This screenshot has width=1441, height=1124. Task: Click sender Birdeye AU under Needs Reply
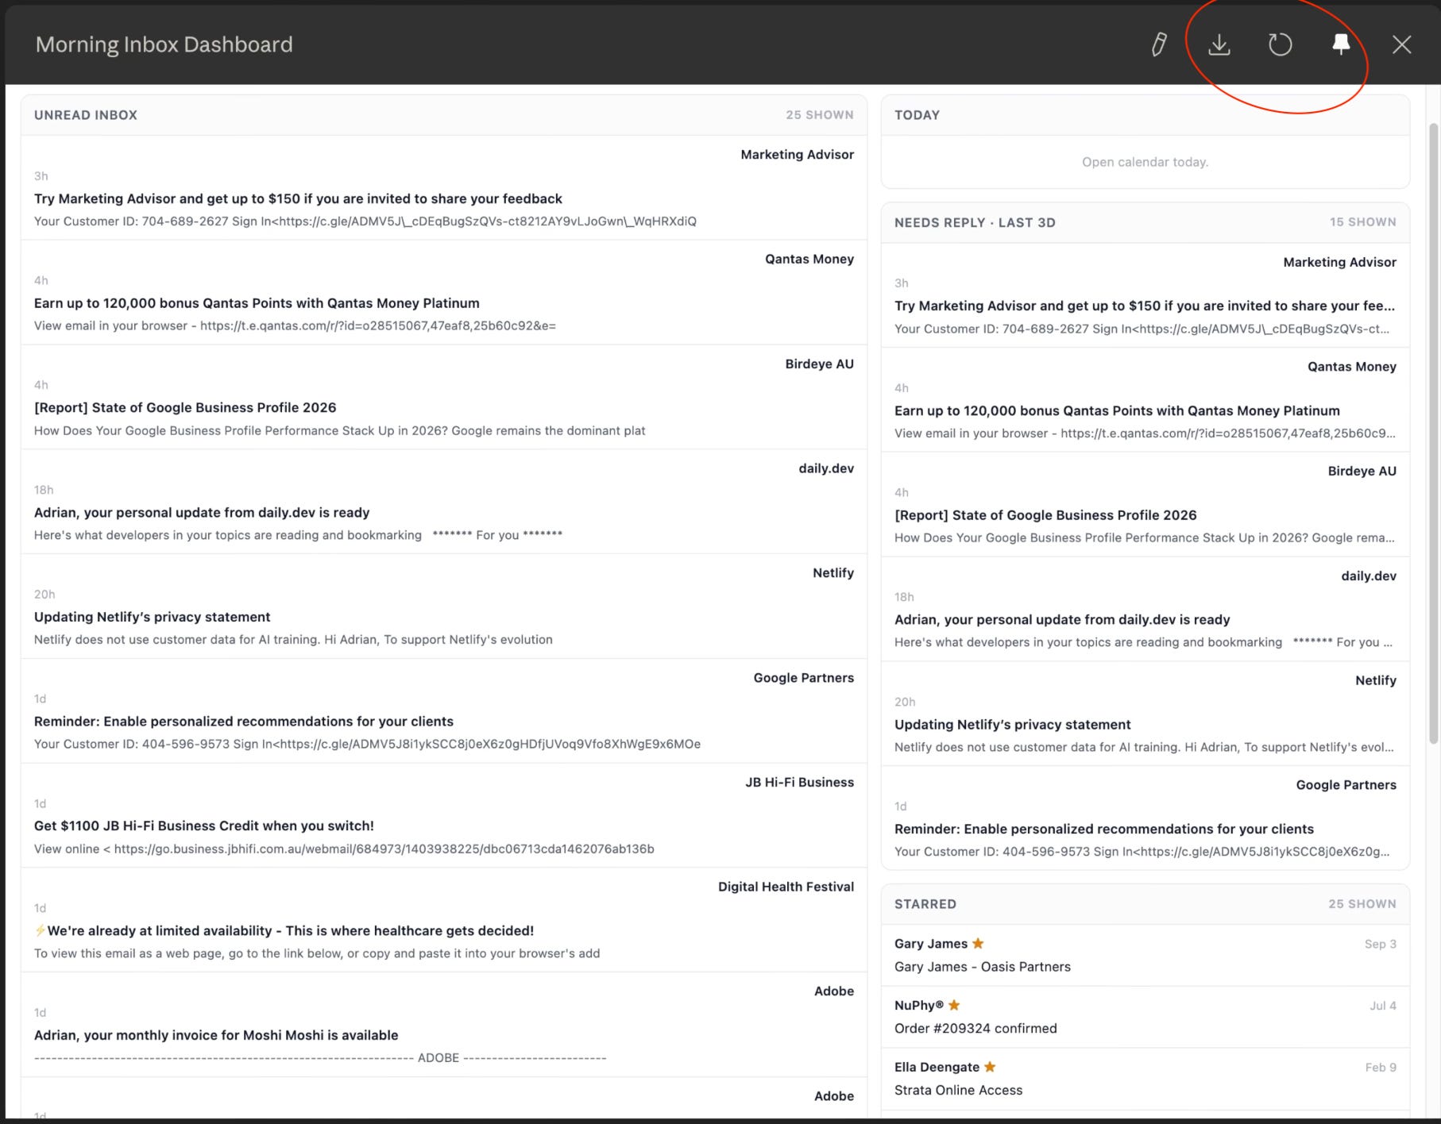click(1362, 472)
